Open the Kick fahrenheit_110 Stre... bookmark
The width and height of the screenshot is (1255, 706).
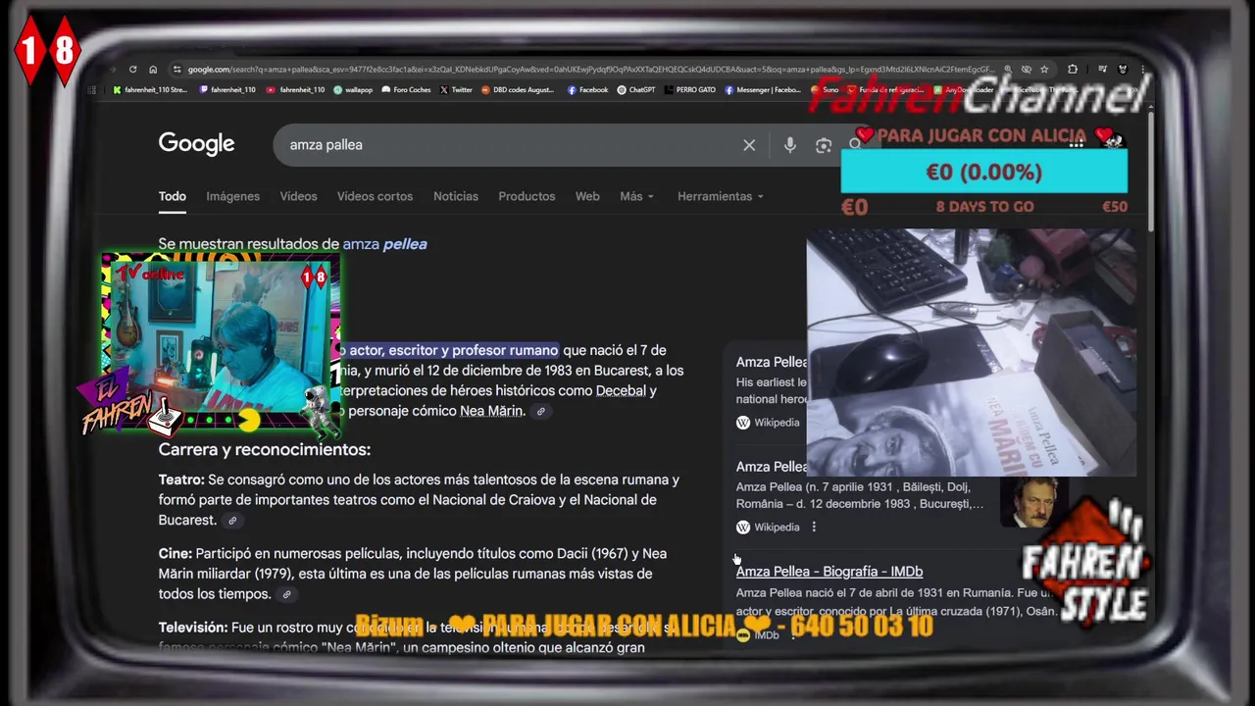pos(151,90)
